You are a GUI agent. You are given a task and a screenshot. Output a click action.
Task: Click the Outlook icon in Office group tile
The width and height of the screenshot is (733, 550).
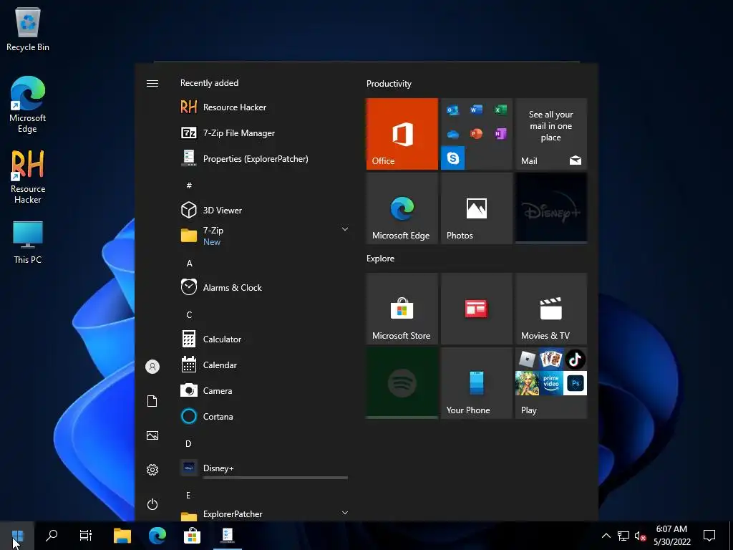(452, 110)
